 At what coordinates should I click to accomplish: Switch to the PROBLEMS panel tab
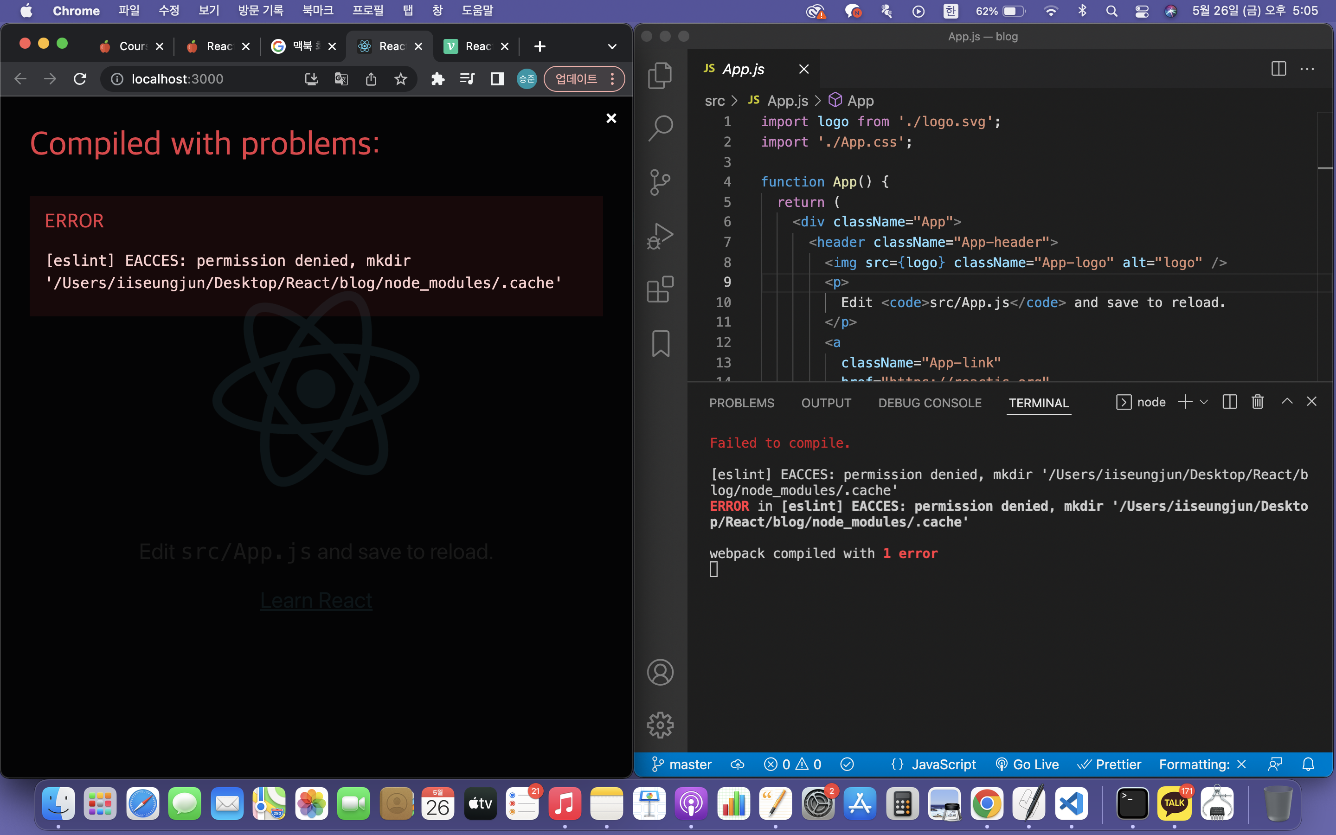pyautogui.click(x=741, y=403)
